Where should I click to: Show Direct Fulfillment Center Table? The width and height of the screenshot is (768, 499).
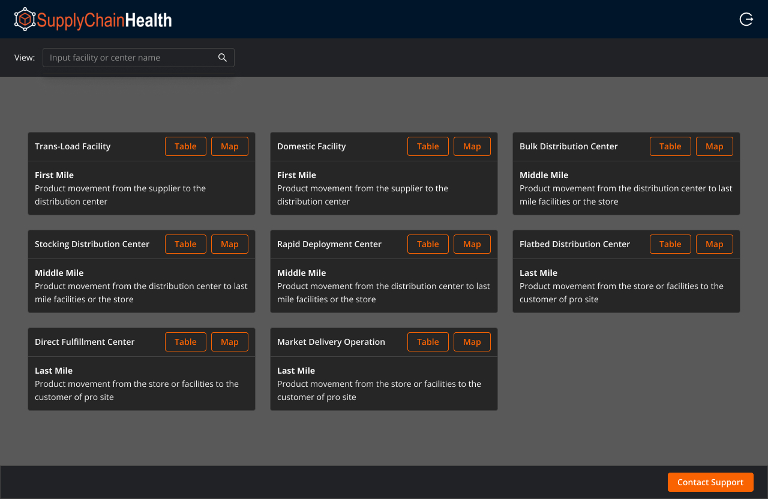(x=185, y=342)
